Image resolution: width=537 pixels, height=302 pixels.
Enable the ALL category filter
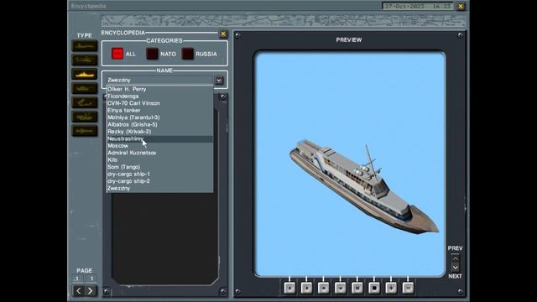click(x=117, y=54)
